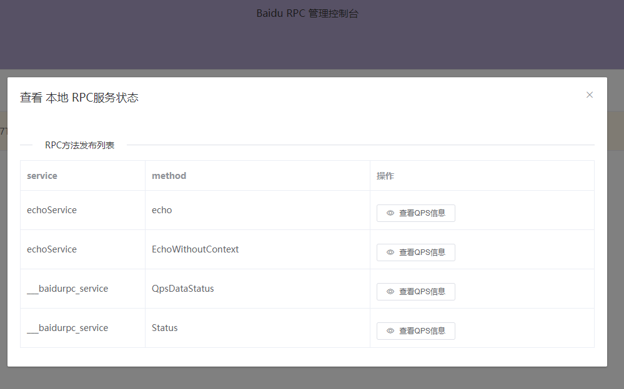The image size is (624, 389).
Task: View QPS info for QpsDataStatus method
Action: (x=416, y=292)
